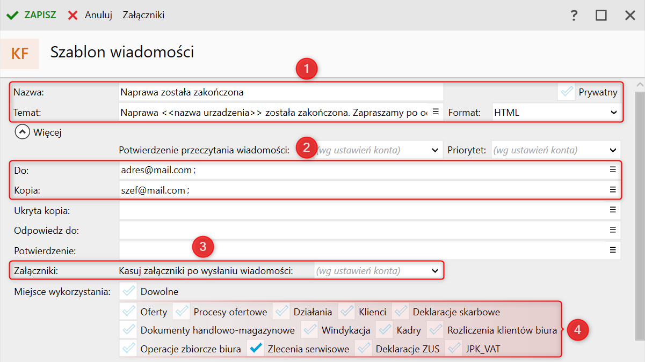Toggle the Operacje zbiorcze biura checkbox
Screen dimensions: 645x362
tap(128, 349)
